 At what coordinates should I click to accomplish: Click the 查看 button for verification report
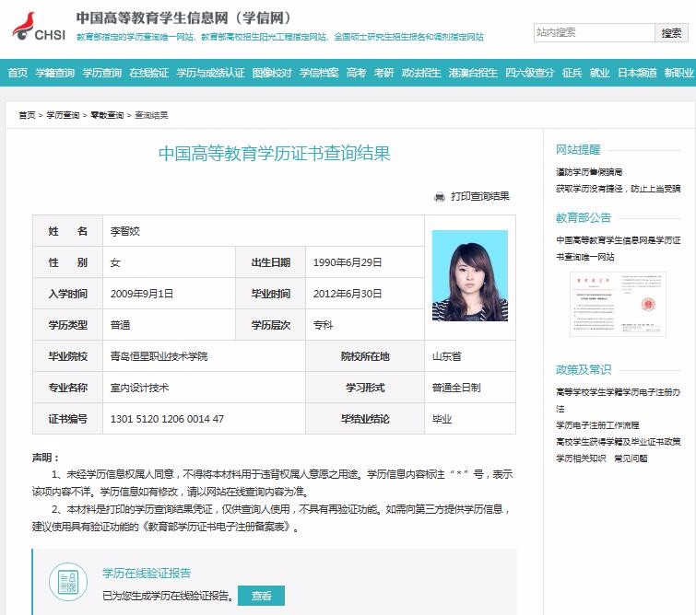(261, 596)
